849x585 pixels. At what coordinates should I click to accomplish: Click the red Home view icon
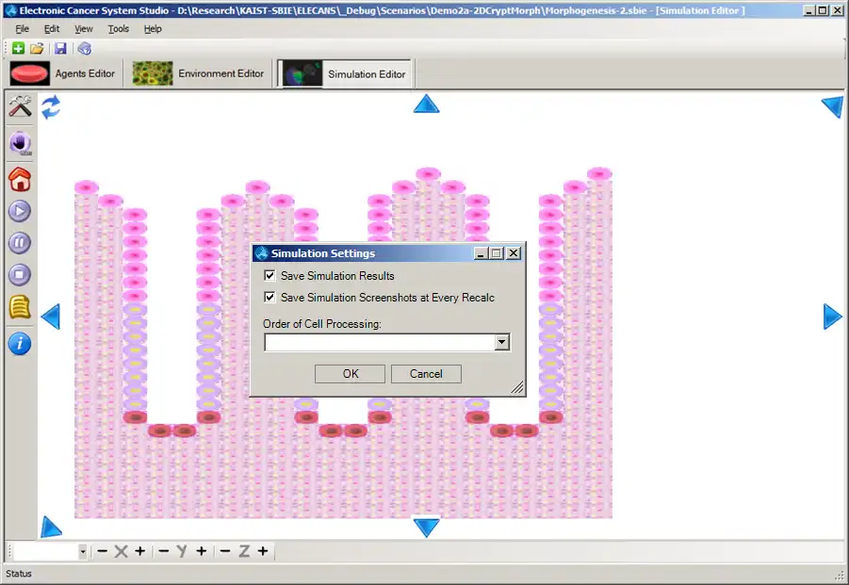(x=20, y=179)
